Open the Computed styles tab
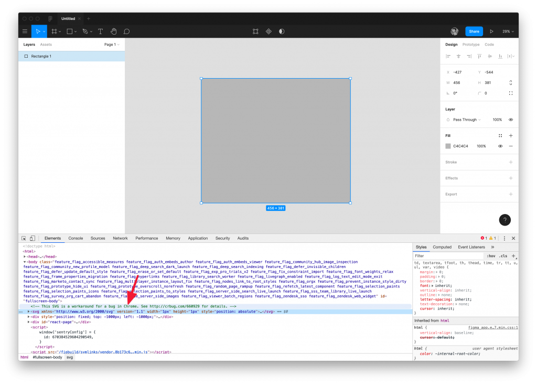The height and width of the screenshot is (385, 537). [x=442, y=247]
